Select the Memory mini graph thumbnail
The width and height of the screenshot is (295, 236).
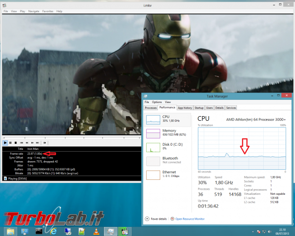153,133
